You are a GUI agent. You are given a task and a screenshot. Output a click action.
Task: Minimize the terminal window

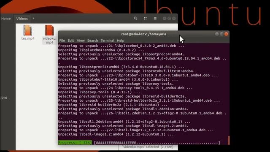217,34
